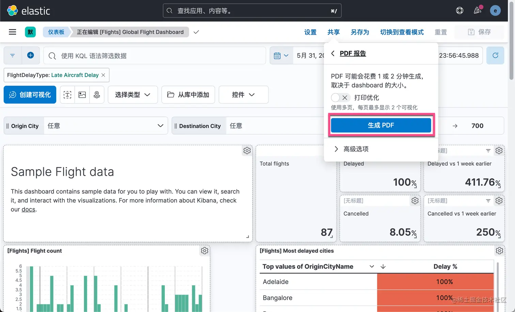Image resolution: width=515 pixels, height=312 pixels.
Task: Open the newsfeed celebration icon
Action: tap(478, 11)
